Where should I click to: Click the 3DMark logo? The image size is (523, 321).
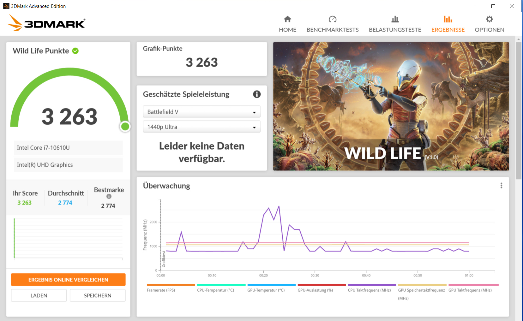click(x=46, y=23)
